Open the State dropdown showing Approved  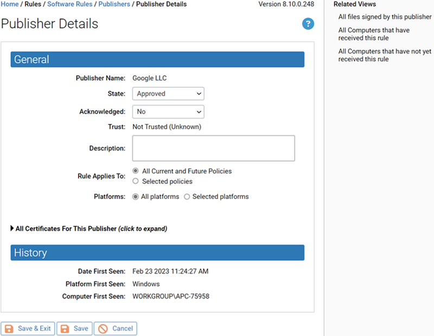(x=168, y=94)
